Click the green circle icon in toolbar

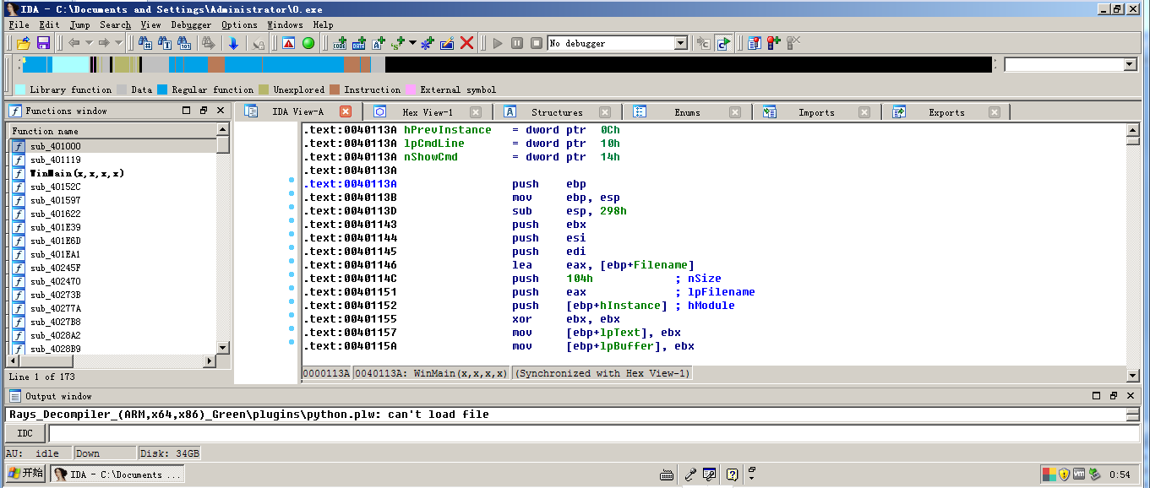308,43
